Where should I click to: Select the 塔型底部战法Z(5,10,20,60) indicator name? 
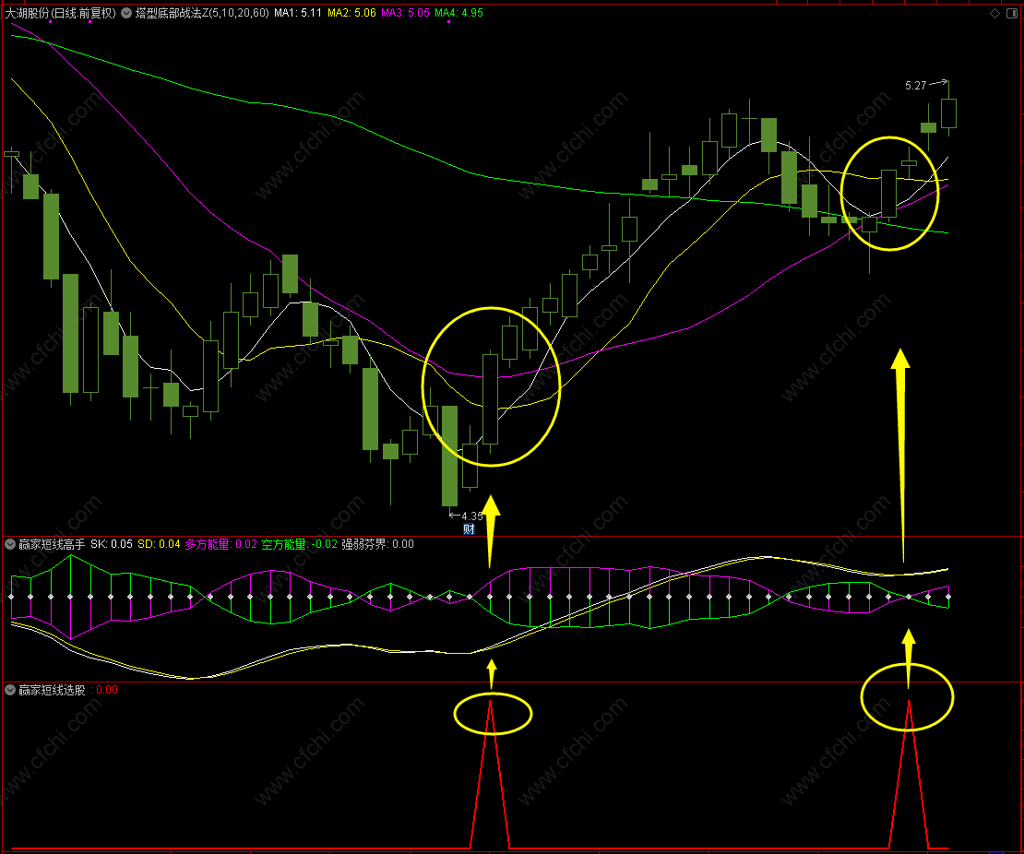202,13
